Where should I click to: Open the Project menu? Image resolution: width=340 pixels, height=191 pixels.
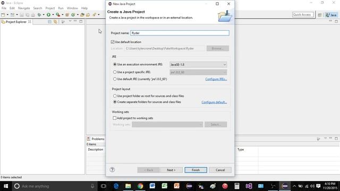pyautogui.click(x=50, y=8)
